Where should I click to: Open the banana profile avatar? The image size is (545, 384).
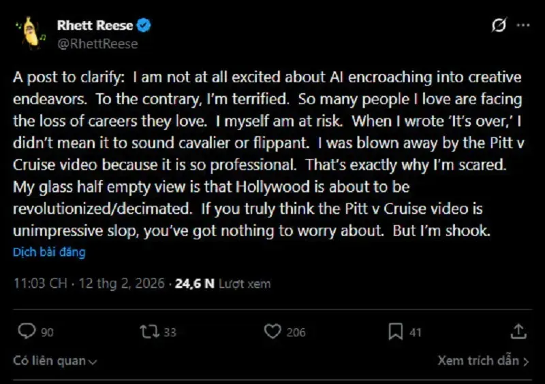point(29,34)
